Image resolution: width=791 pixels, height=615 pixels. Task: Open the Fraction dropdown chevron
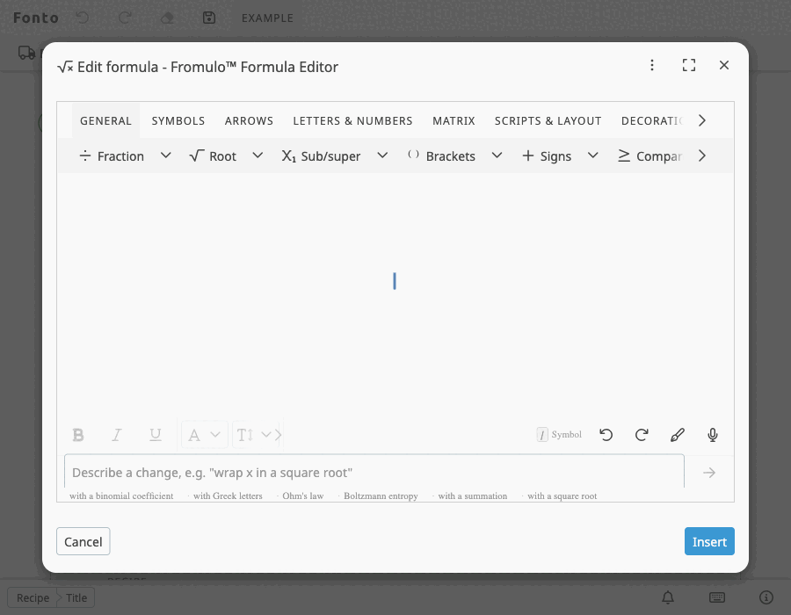tap(165, 156)
